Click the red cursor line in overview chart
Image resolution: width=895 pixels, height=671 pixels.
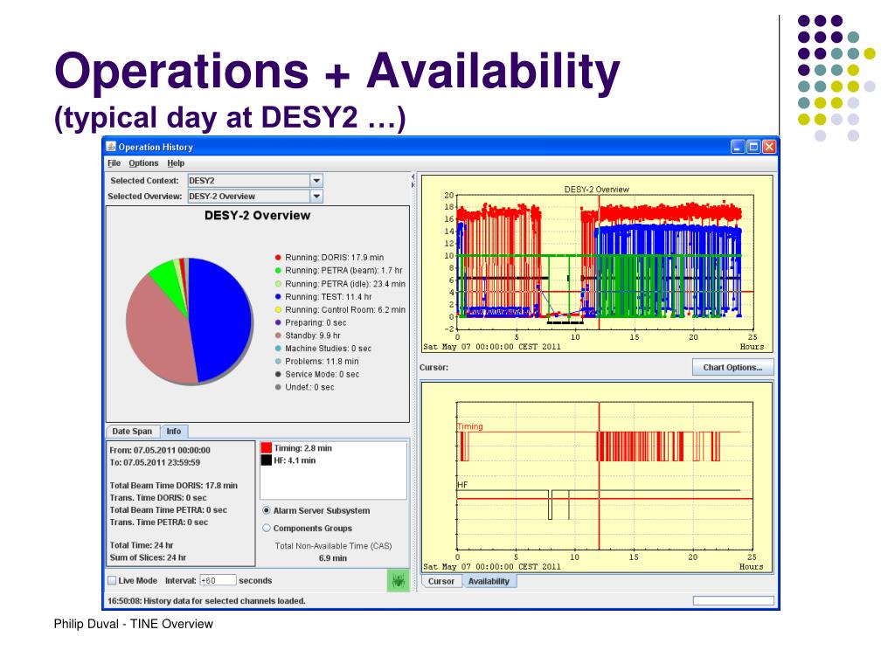(x=599, y=262)
